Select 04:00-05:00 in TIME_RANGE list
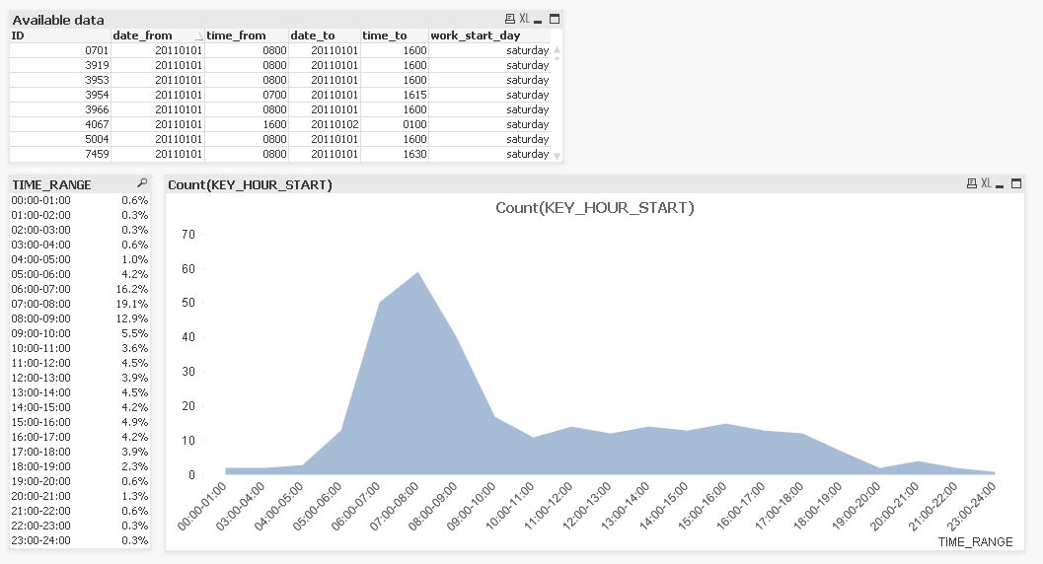 pyautogui.click(x=80, y=259)
